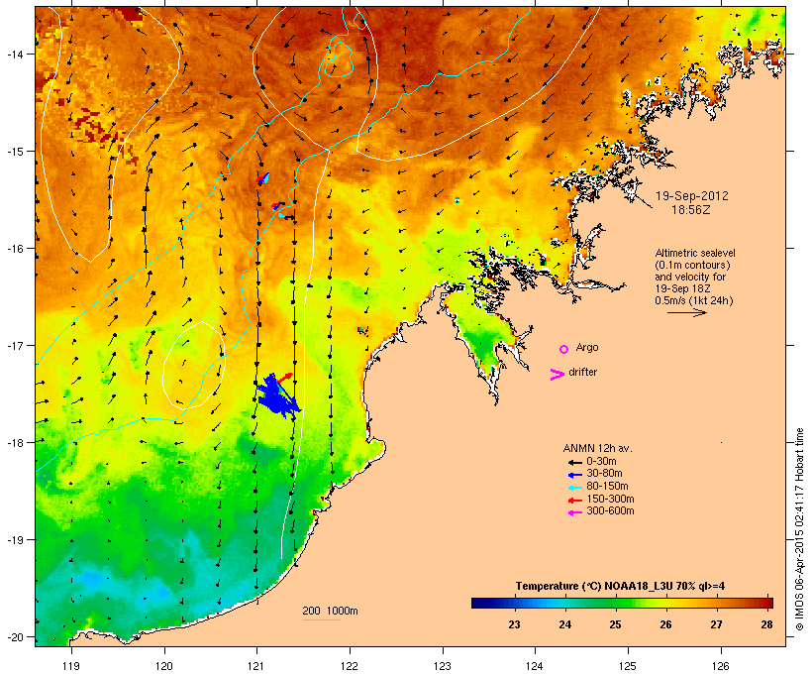Click the '19-Sep 18Z' caption line

[682, 288]
